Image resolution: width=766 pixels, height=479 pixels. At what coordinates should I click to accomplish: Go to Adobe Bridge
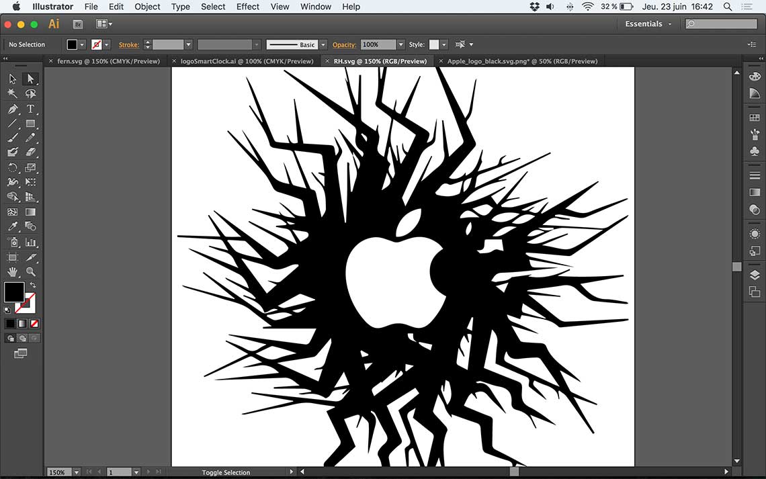pyautogui.click(x=78, y=24)
